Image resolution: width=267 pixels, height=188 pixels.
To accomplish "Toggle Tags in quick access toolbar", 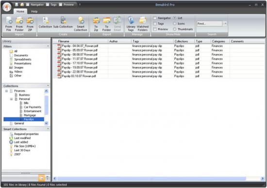I will pyautogui.click(x=51, y=5).
